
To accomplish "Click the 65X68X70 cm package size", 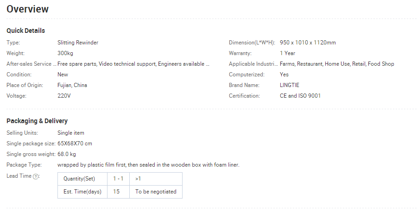I will coord(75,143).
